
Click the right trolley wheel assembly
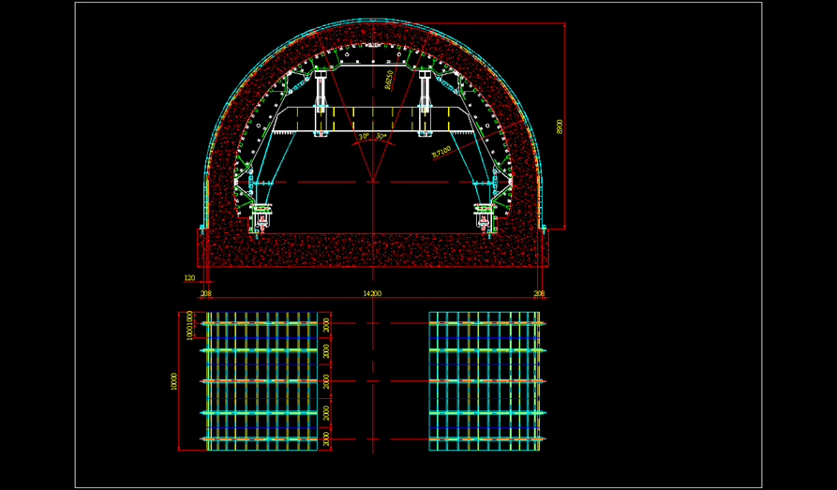(484, 219)
